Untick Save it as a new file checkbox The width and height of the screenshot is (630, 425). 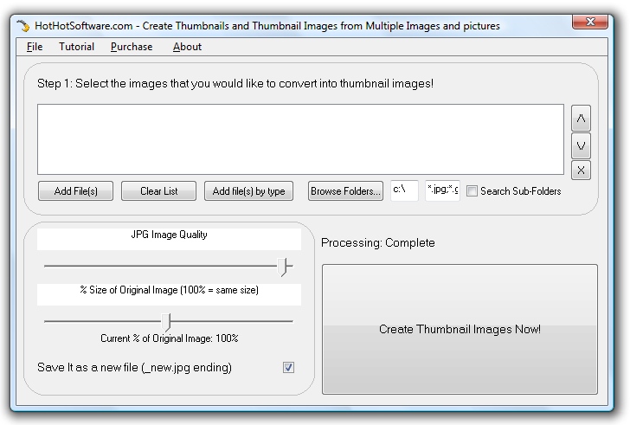(x=288, y=367)
